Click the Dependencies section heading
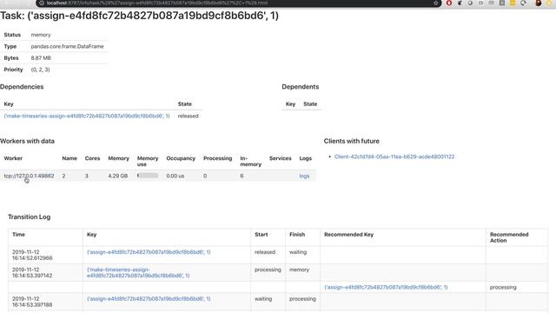The height and width of the screenshot is (313, 556). pyautogui.click(x=22, y=87)
